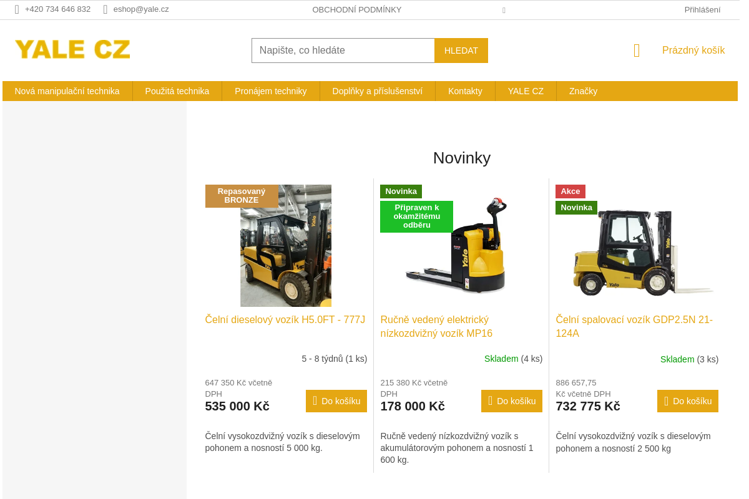Click Skladem (4 ks) availability
Image resolution: width=749 pixels, height=499 pixels.
(x=514, y=359)
